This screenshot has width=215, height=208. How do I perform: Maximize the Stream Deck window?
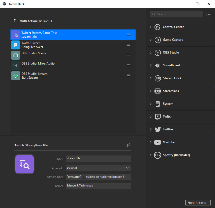pyautogui.click(x=197, y=4)
